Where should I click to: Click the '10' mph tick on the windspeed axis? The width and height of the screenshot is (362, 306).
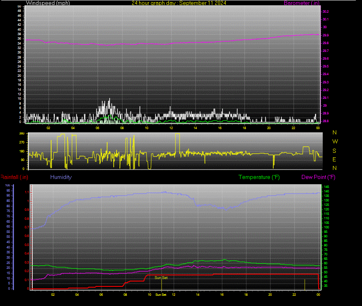pos(19,99)
